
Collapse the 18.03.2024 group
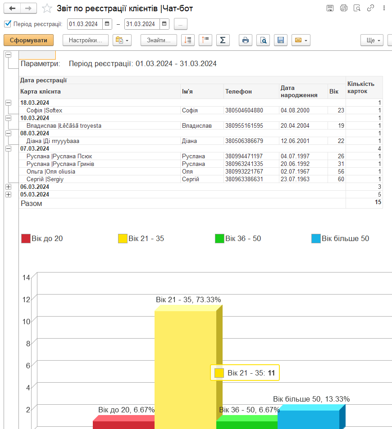[9, 103]
